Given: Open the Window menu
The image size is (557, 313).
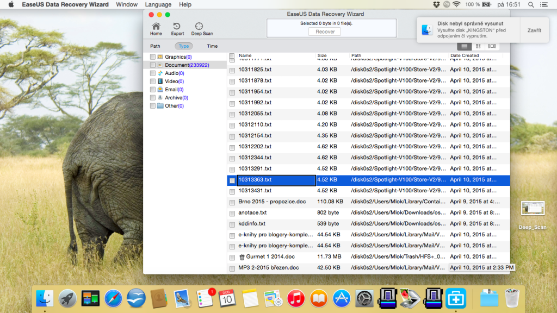Looking at the screenshot, I should point(127,4).
